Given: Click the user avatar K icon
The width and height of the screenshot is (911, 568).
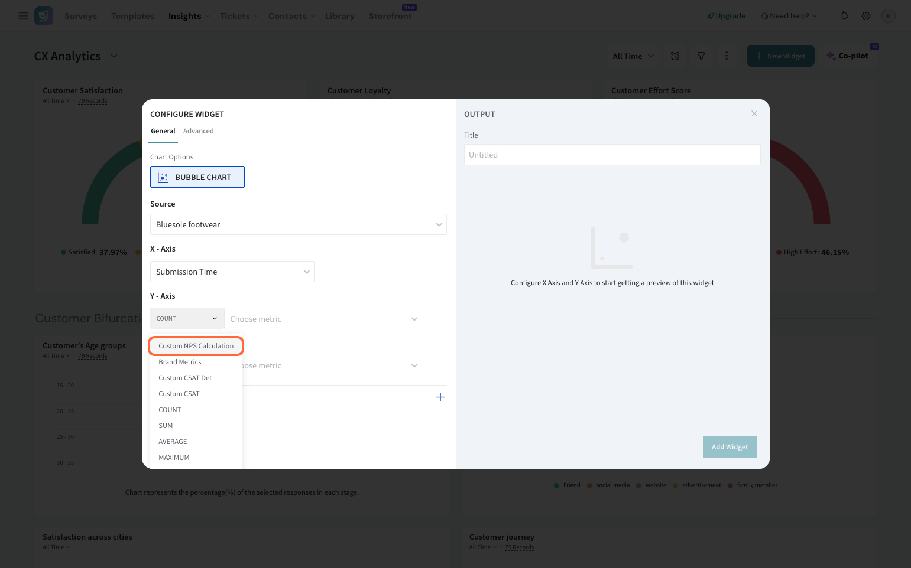Looking at the screenshot, I should tap(888, 16).
